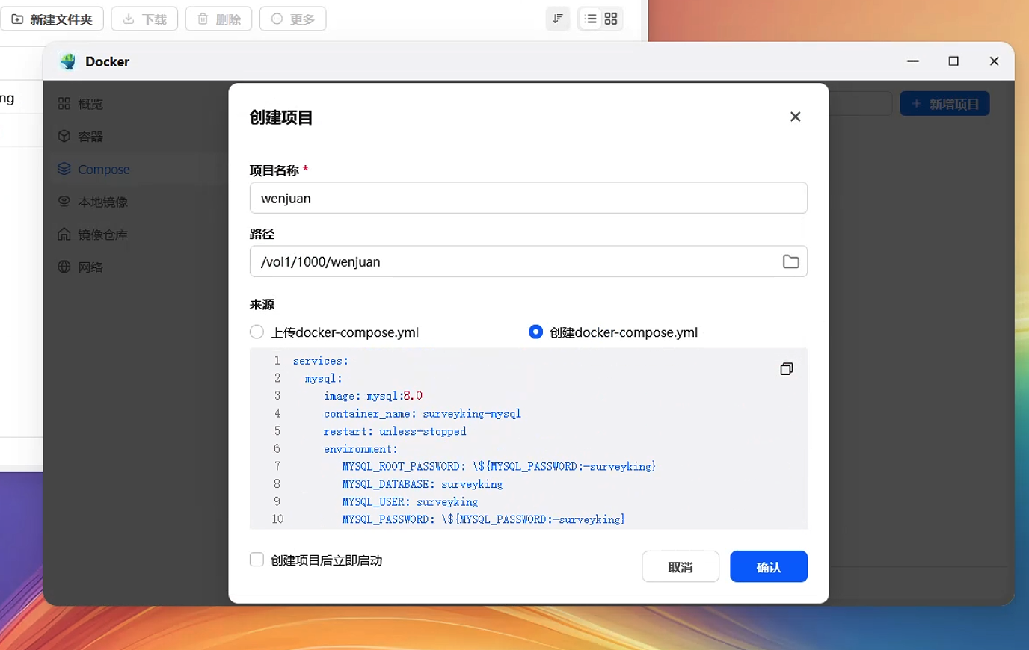Viewport: 1029px width, 650px height.
Task: Switch to list view icon
Action: (591, 19)
